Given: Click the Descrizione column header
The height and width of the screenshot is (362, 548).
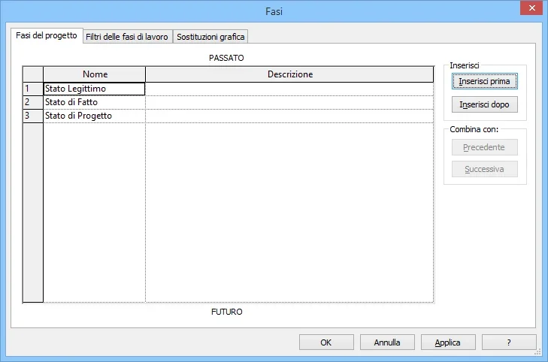Looking at the screenshot, I should (x=289, y=74).
